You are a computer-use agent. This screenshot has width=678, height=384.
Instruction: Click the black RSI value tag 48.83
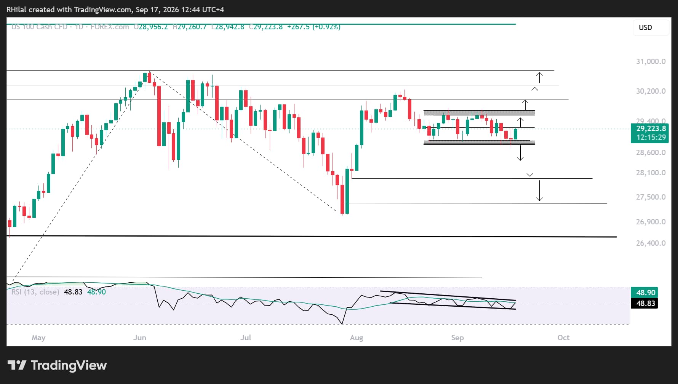pyautogui.click(x=644, y=303)
